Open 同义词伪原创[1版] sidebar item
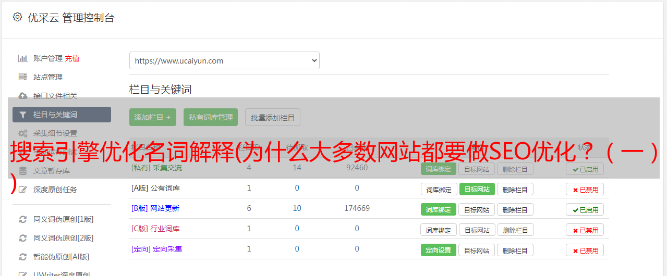The height and width of the screenshot is (276, 667). (x=64, y=219)
